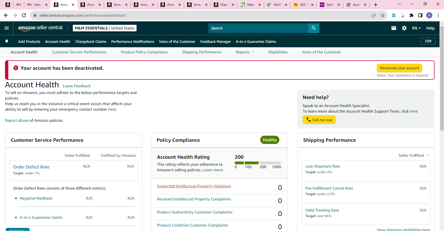This screenshot has height=231, width=444.
Task: Open Chargeback Claims in the favorites bar
Action: pos(91,41)
